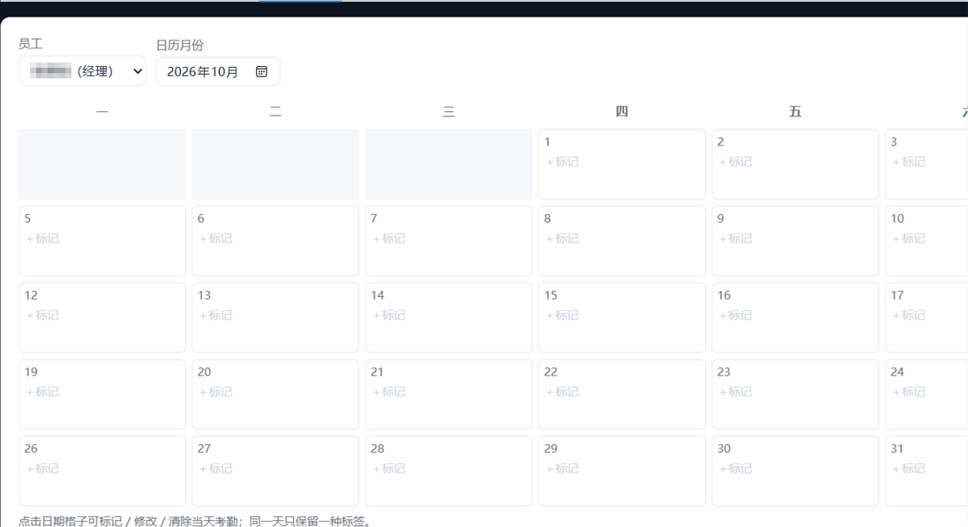
Task: Add a mark on October 28
Action: (389, 469)
